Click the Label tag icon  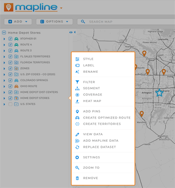tap(77, 65)
